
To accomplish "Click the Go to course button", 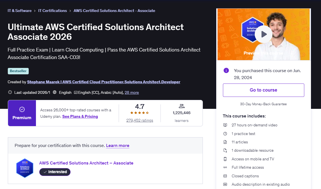I will [x=264, y=90].
